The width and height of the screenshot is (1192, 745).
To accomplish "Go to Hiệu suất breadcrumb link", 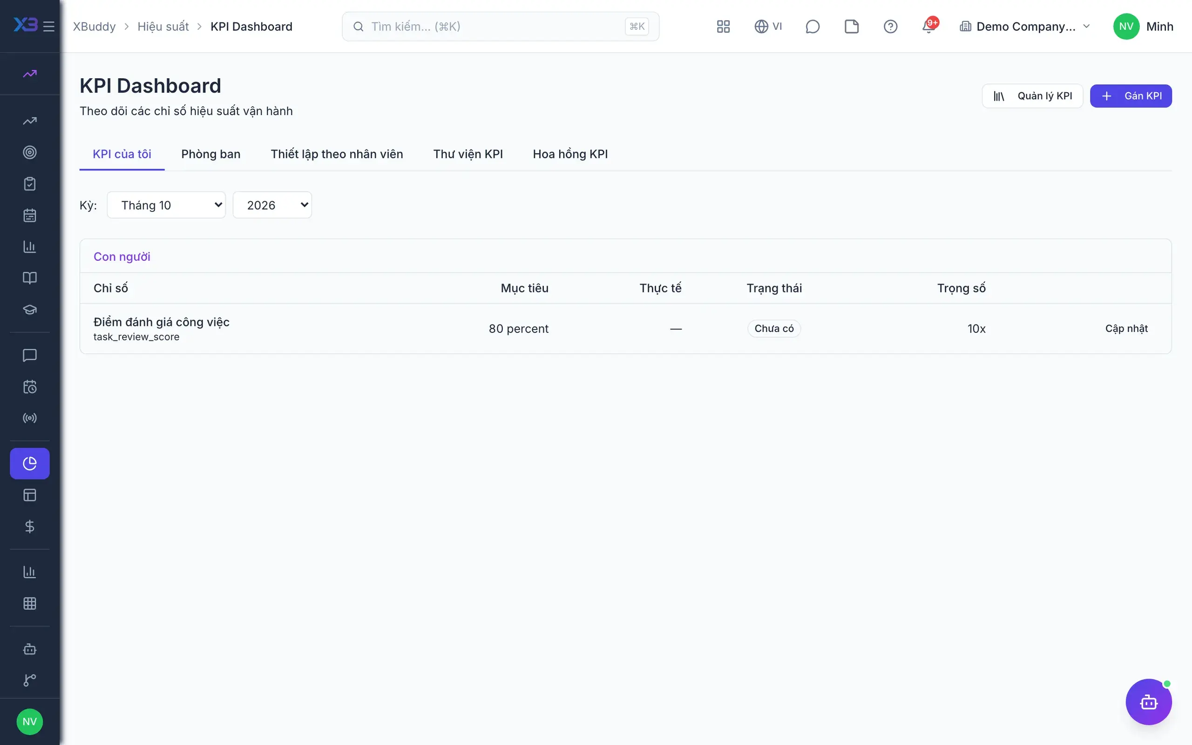I will [x=163, y=27].
